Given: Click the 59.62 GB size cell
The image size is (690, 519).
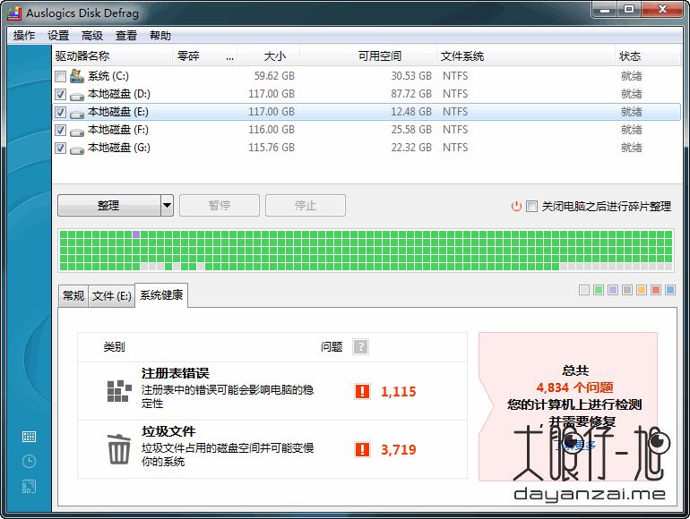Looking at the screenshot, I should coord(274,76).
